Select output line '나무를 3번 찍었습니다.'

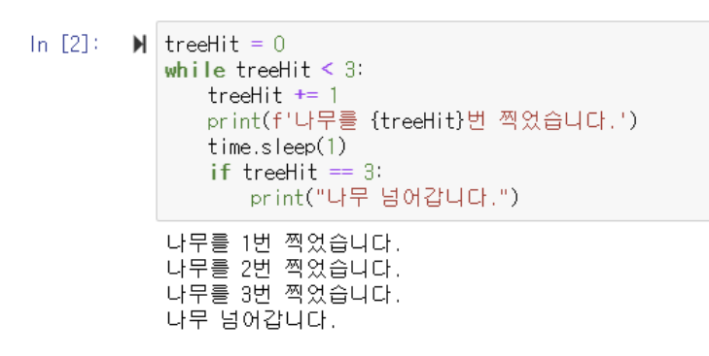[x=284, y=295]
